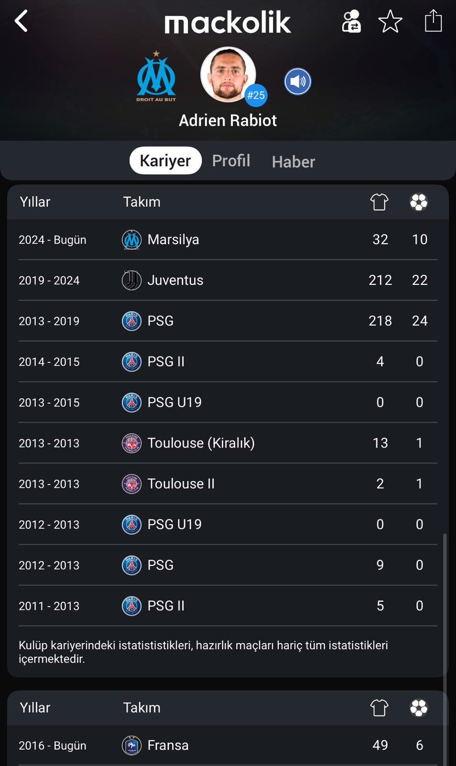Tap the Marseille club crest in header
The image size is (456, 766).
click(156, 77)
